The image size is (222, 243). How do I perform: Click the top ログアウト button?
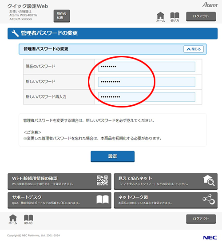pyautogui.click(x=201, y=16)
